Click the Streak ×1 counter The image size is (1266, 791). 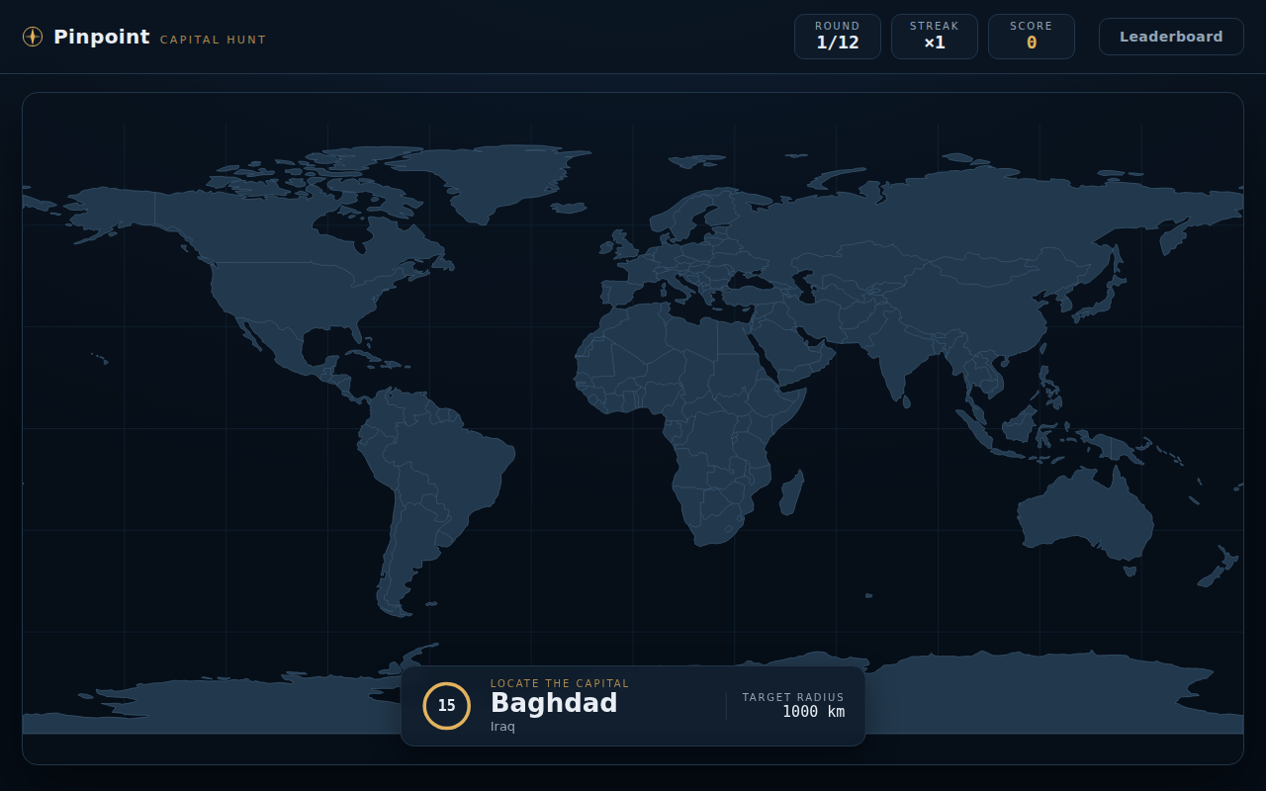click(x=935, y=37)
